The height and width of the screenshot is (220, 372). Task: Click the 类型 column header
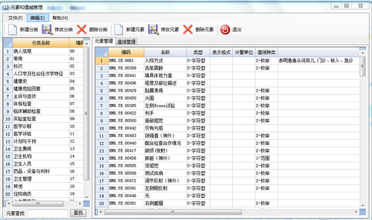tap(198, 53)
